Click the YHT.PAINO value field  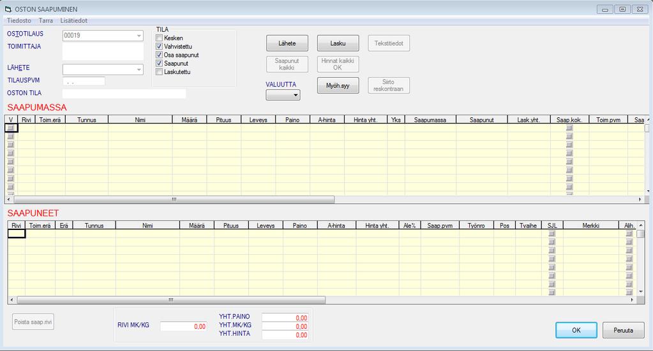click(x=285, y=318)
